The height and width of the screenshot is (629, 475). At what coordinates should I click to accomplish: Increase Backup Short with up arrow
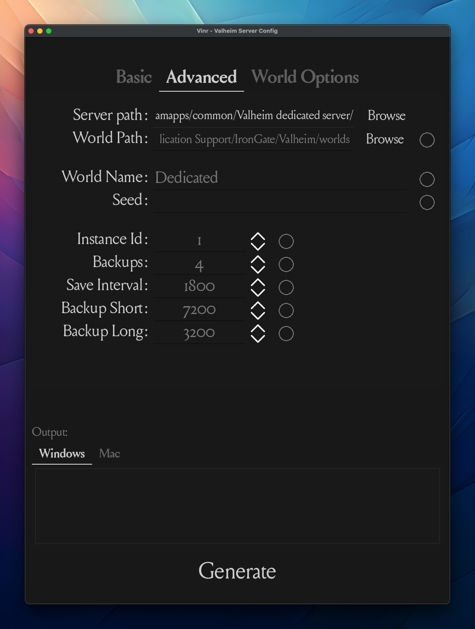[258, 306]
